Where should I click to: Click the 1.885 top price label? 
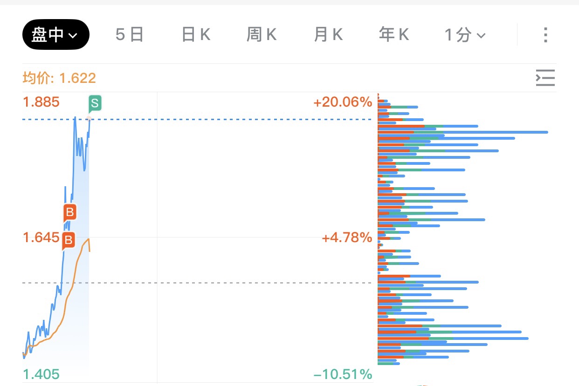(41, 102)
